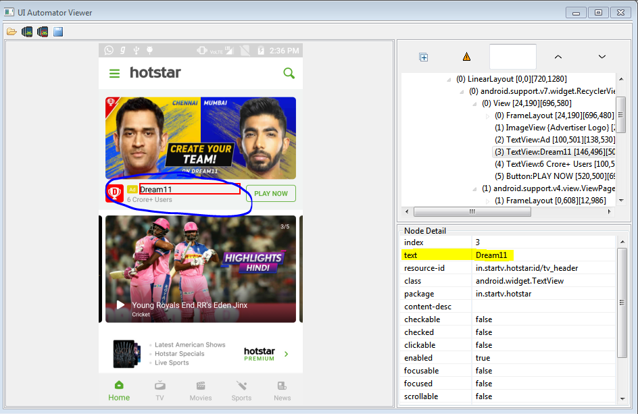Select the Sports tab in hotstar screenshot
The height and width of the screenshot is (414, 638).
click(x=241, y=392)
